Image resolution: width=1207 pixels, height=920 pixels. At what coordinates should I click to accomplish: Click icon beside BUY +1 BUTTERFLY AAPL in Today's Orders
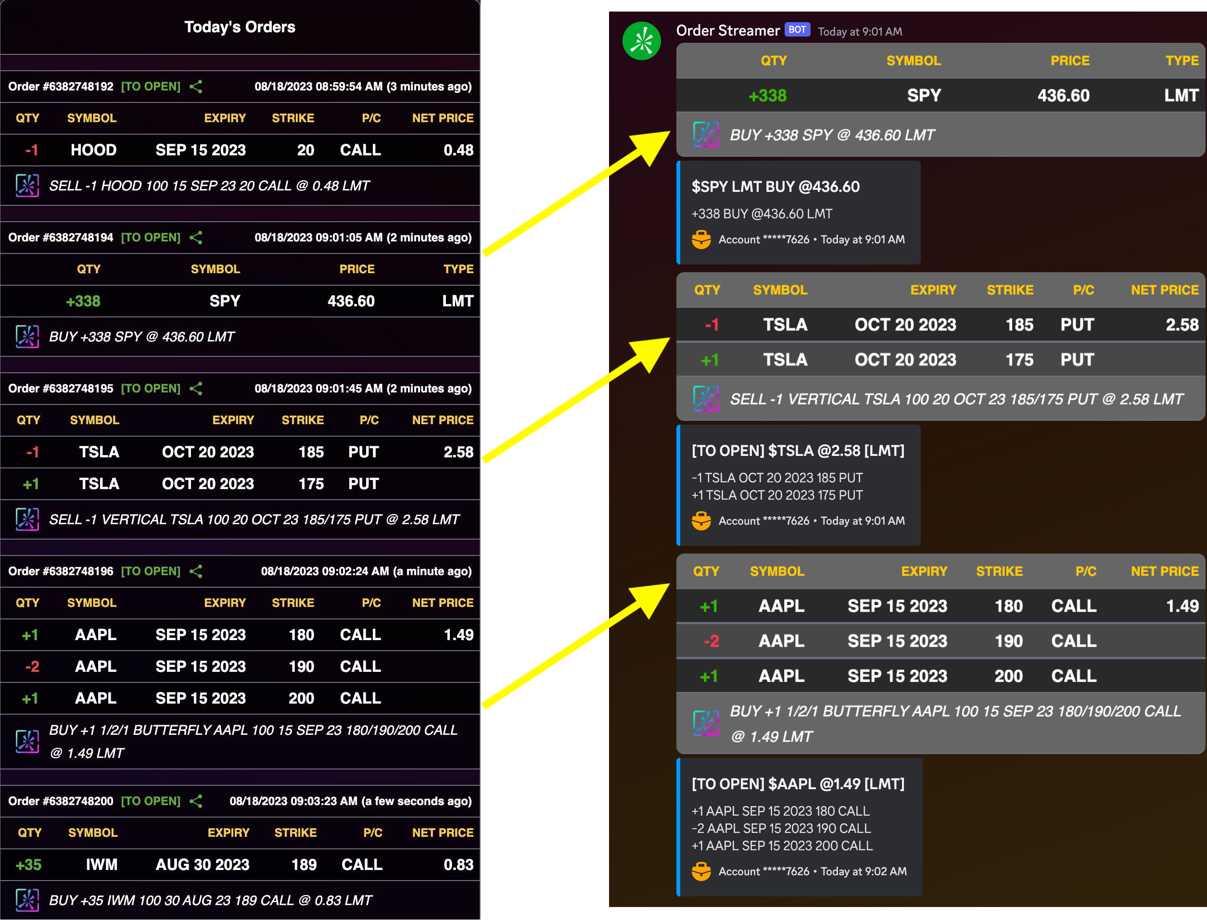27,742
